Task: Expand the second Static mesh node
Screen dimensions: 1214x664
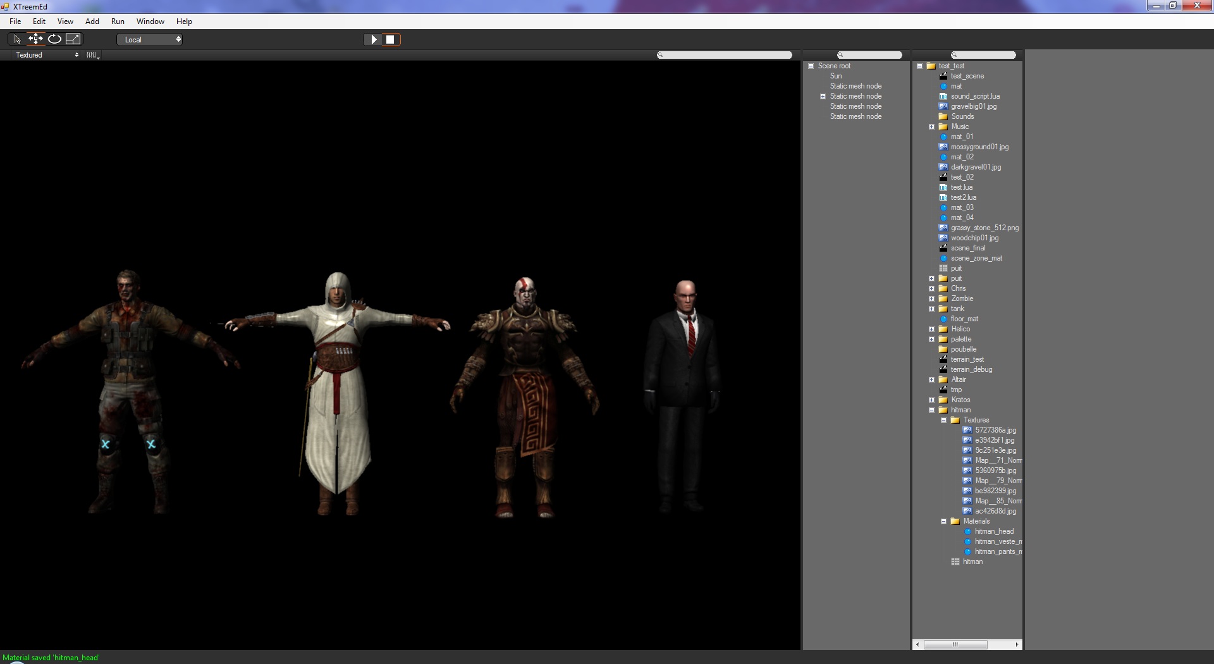Action: 823,96
